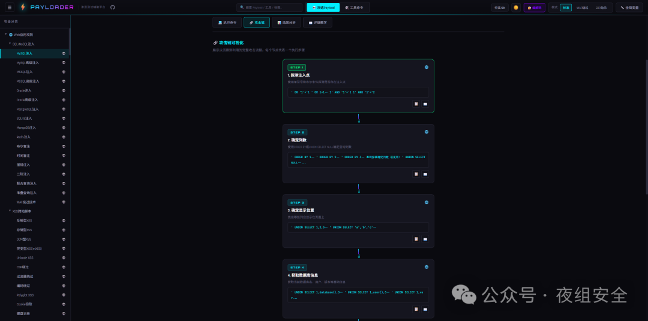
Task: Click blue circle icon on STEP 3 card
Action: pyautogui.click(x=427, y=202)
